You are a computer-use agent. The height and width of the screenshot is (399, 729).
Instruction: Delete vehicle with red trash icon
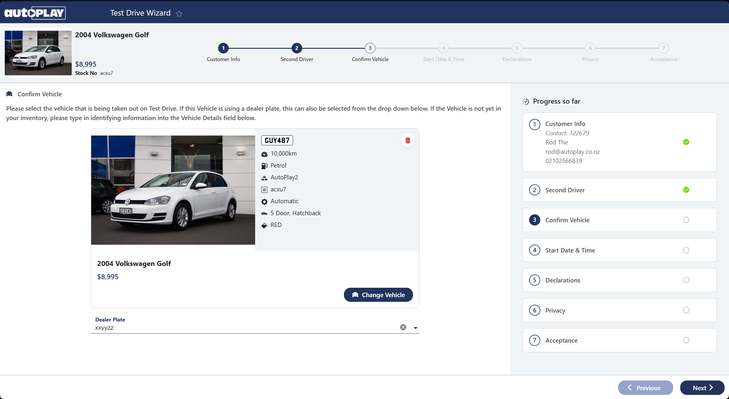pyautogui.click(x=407, y=140)
